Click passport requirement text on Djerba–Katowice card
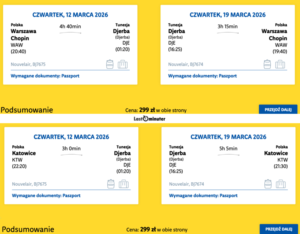 (x=203, y=195)
